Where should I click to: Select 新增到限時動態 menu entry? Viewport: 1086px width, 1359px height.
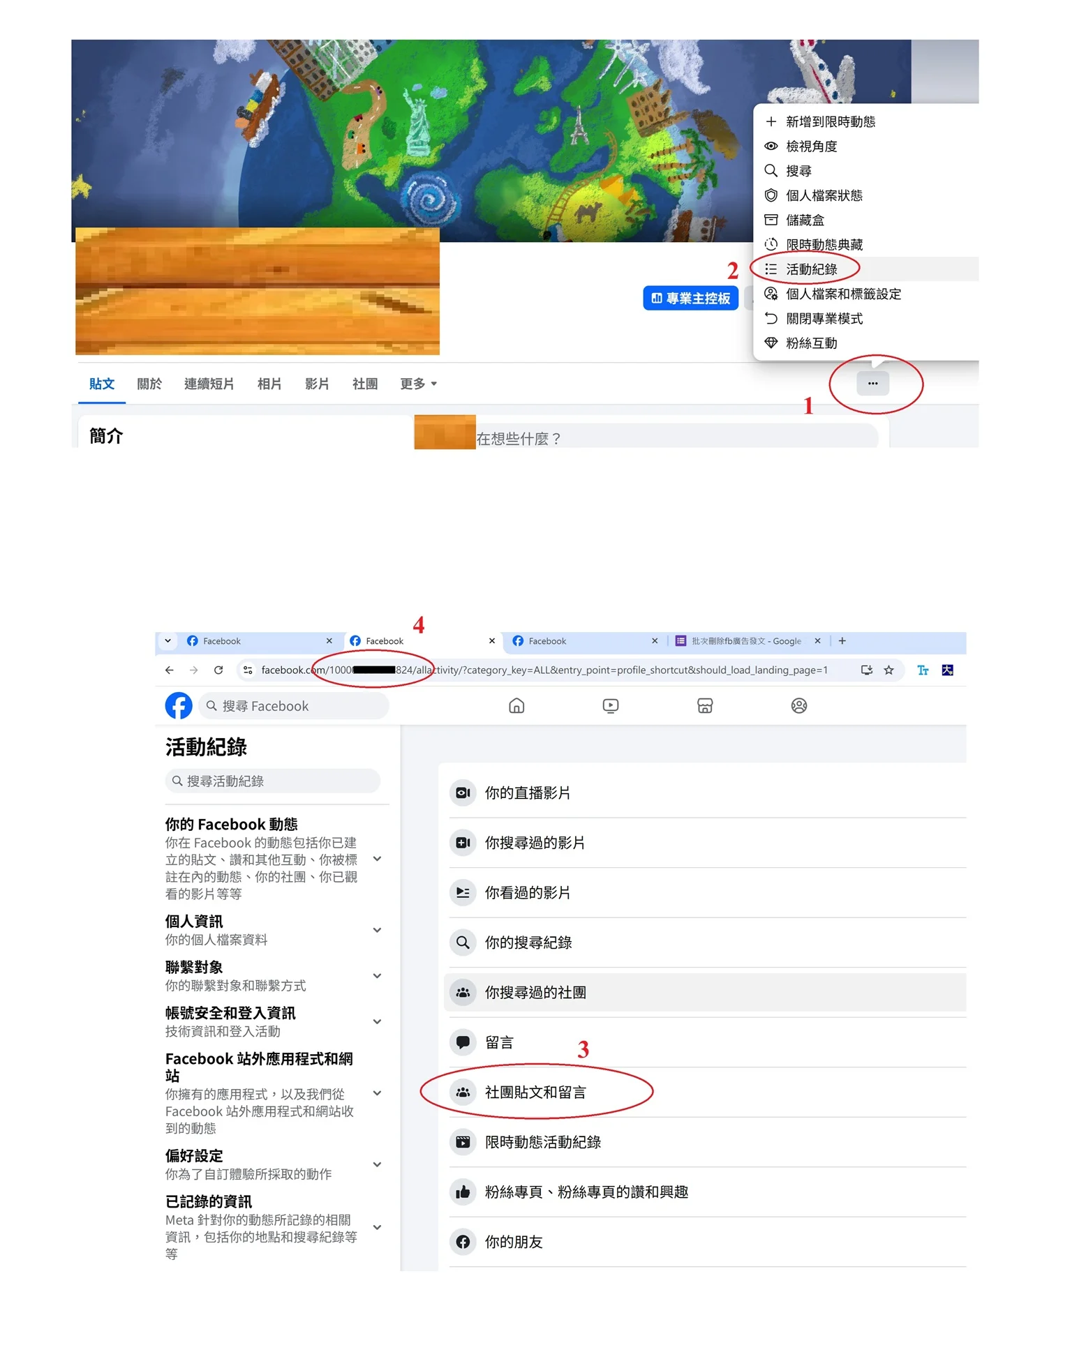[x=867, y=121]
